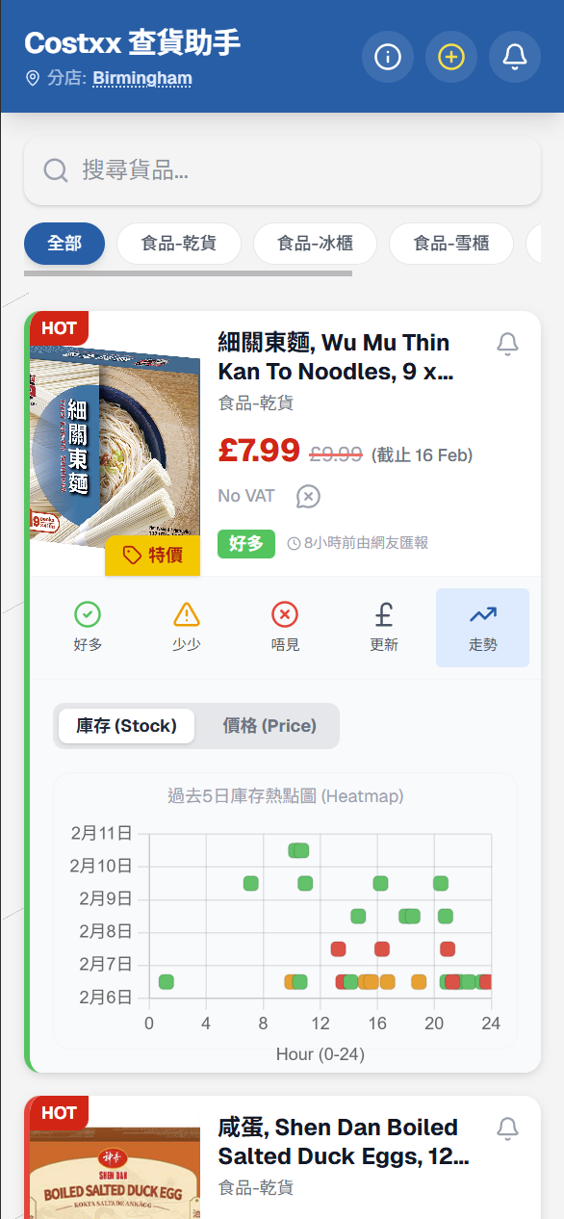Set alert bell for Wu Mu noodles
The height and width of the screenshot is (1219, 564).
coord(507,344)
